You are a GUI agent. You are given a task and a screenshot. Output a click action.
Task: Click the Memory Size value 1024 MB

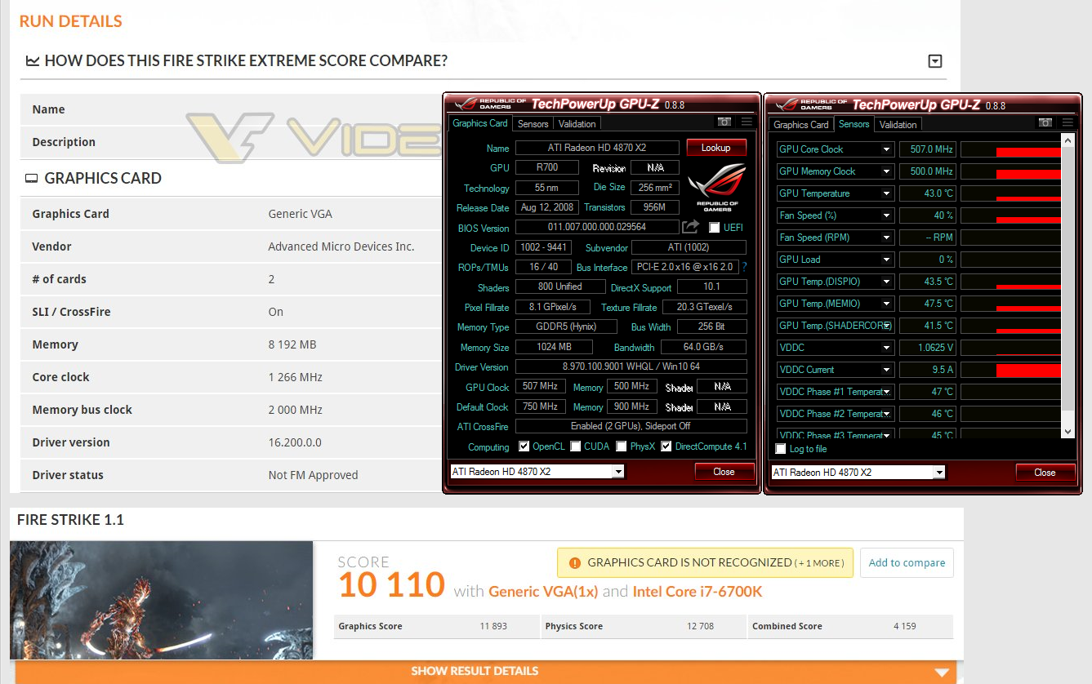[x=554, y=347]
